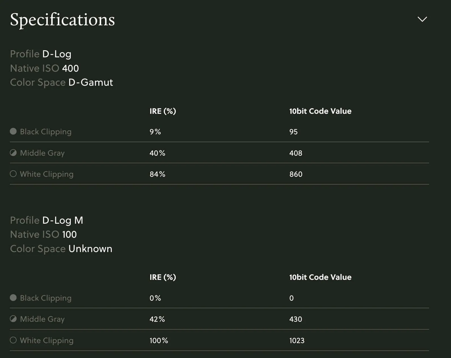The height and width of the screenshot is (358, 451).
Task: Collapse the Specifications section chevron
Action: click(x=422, y=19)
